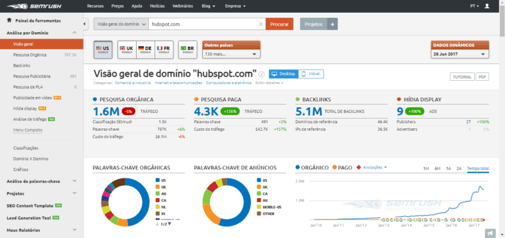The height and width of the screenshot is (238, 505).
Task: Click the Procurar button
Action: pos(280,24)
